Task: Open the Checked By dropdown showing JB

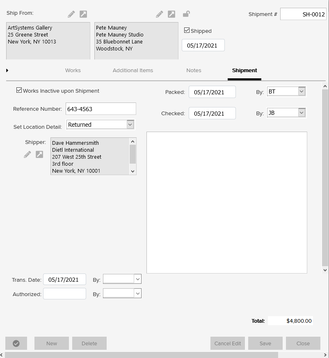Action: point(302,112)
